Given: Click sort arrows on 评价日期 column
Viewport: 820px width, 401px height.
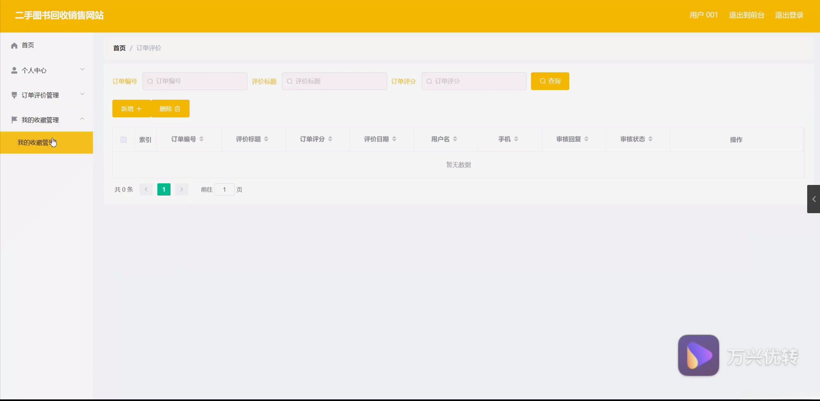Looking at the screenshot, I should click(394, 139).
